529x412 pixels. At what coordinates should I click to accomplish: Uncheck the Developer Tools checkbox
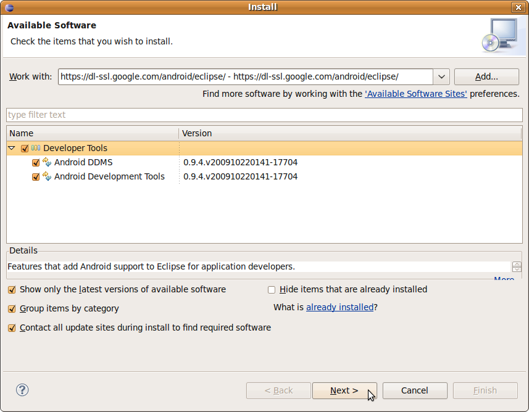click(24, 148)
